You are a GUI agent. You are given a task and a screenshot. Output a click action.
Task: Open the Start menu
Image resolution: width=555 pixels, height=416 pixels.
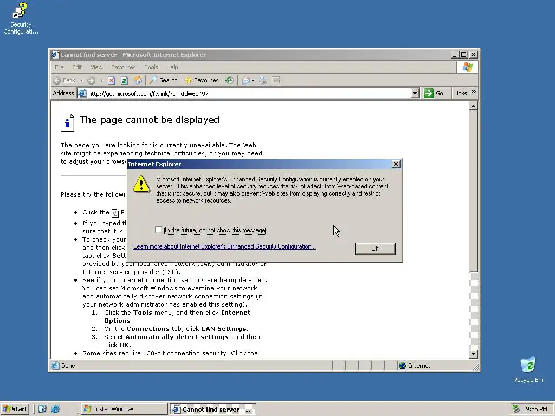pos(15,409)
